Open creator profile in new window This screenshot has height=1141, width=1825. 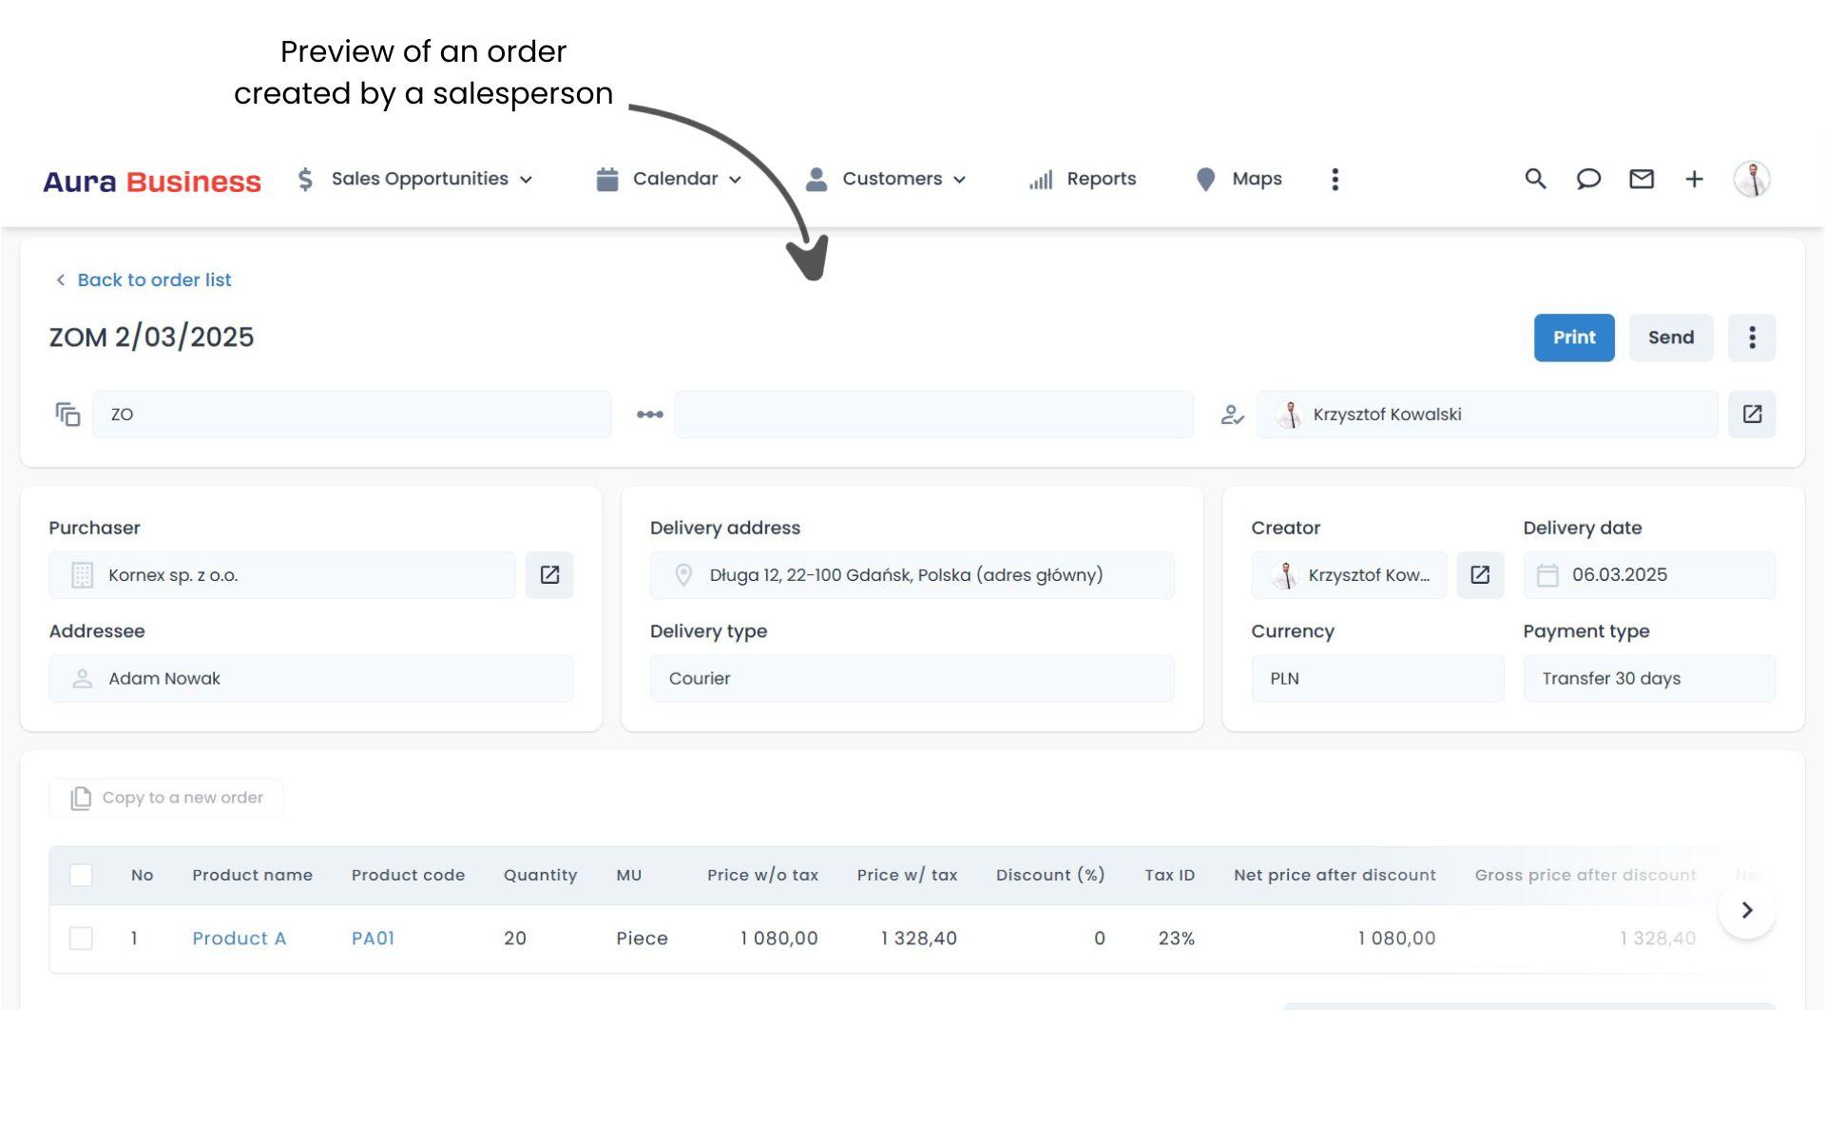coord(1480,575)
